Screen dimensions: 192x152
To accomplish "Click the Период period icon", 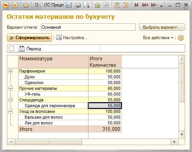I will [x=22, y=49].
